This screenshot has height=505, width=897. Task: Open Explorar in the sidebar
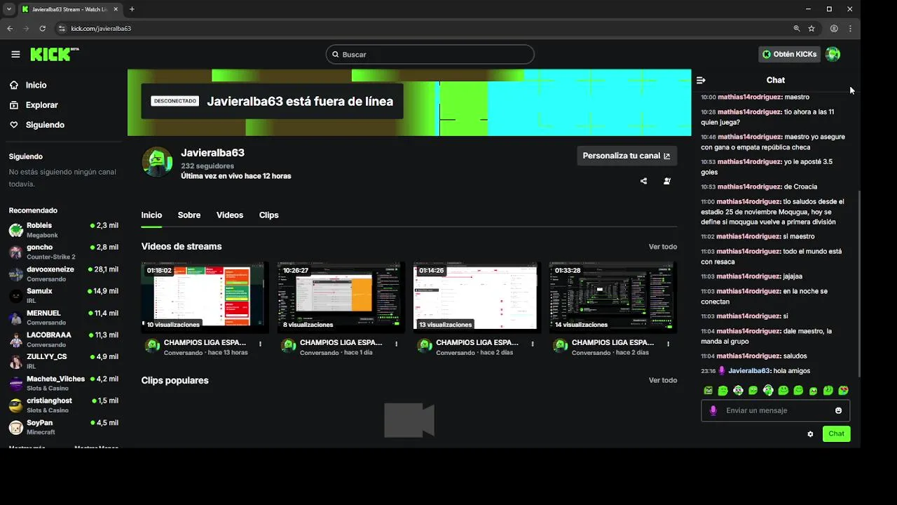click(x=34, y=105)
